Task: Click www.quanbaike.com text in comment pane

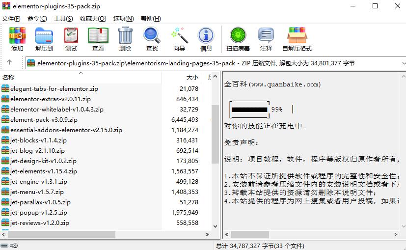Action: (x=285, y=84)
